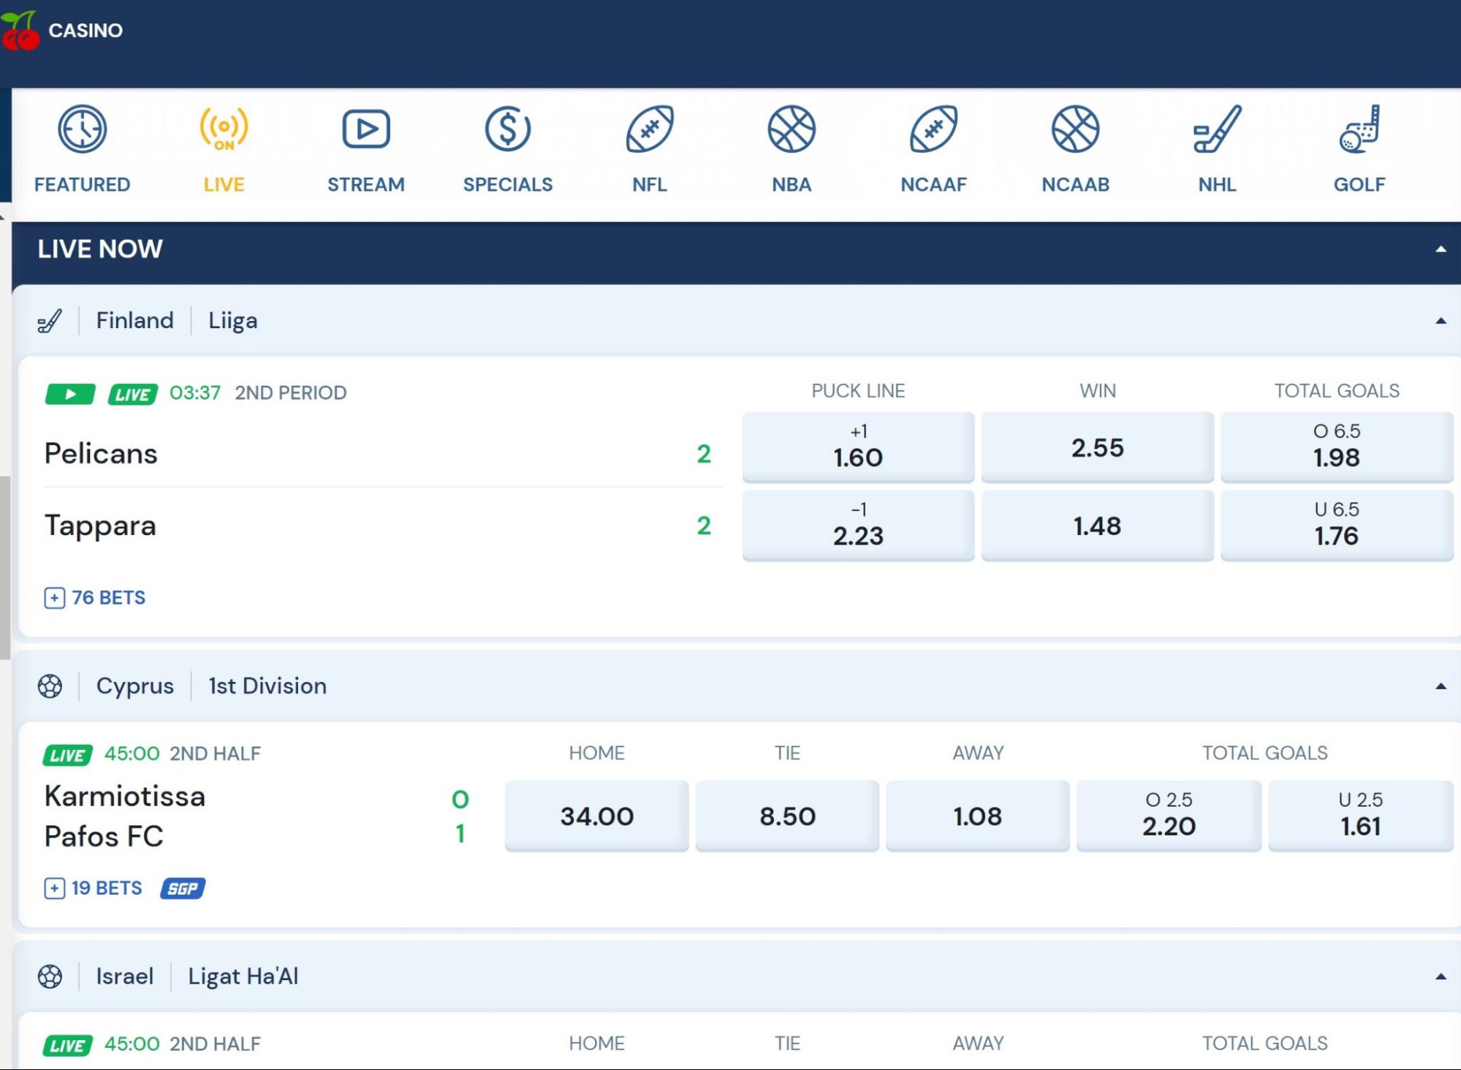
Task: Collapse the LIVE NOW section
Action: point(1441,249)
